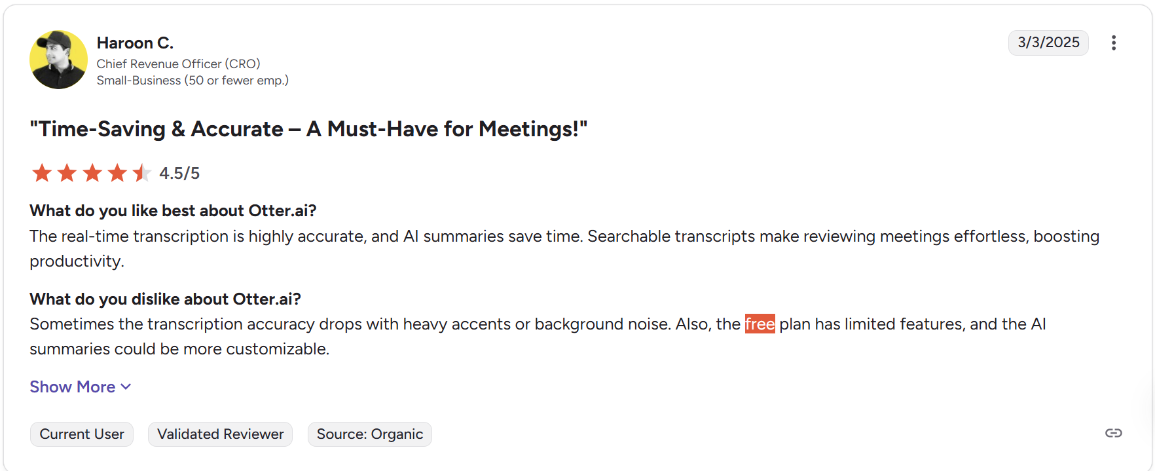The width and height of the screenshot is (1155, 471).
Task: Click Haroon C.'s profile avatar
Action: point(58,60)
